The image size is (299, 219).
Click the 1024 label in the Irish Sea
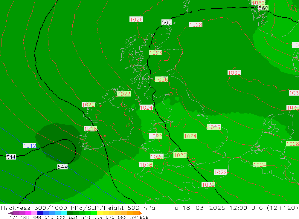pyautogui.click(x=146, y=108)
